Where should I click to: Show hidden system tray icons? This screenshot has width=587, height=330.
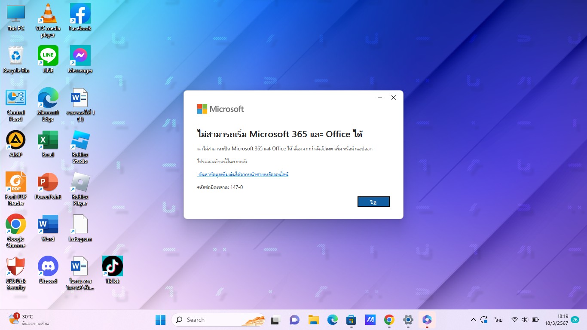474,320
